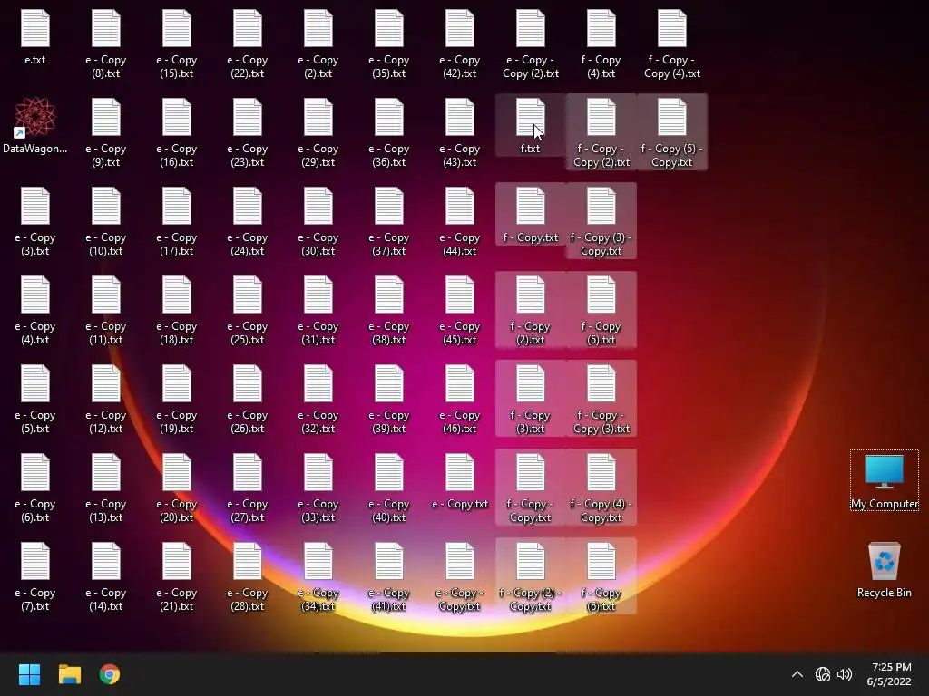Viewport: 929px width, 696px height.
Task: Select the e - Copy (4).txt file
Action: tap(35, 310)
